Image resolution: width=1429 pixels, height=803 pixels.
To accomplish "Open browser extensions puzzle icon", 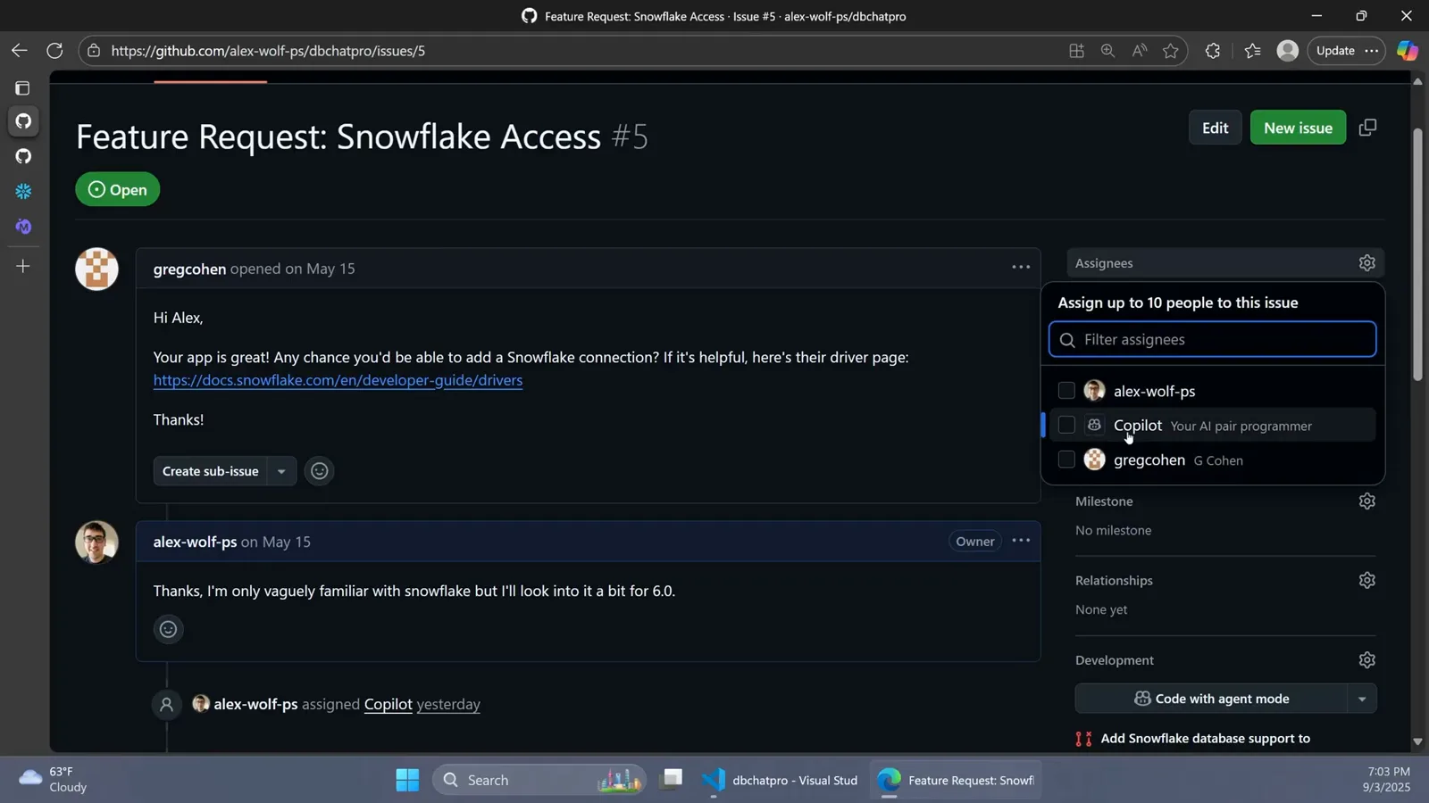I will pyautogui.click(x=1212, y=51).
